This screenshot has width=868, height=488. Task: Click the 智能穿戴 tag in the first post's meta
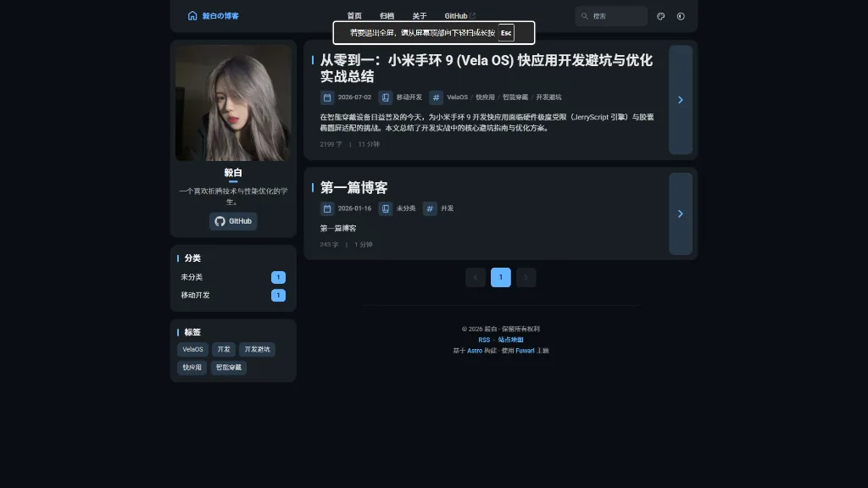point(515,97)
